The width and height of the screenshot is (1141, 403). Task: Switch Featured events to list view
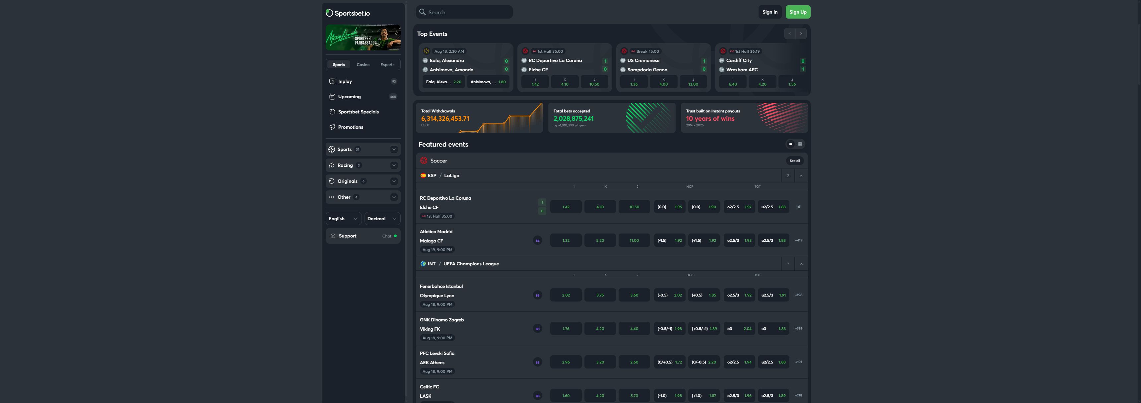[x=790, y=144]
